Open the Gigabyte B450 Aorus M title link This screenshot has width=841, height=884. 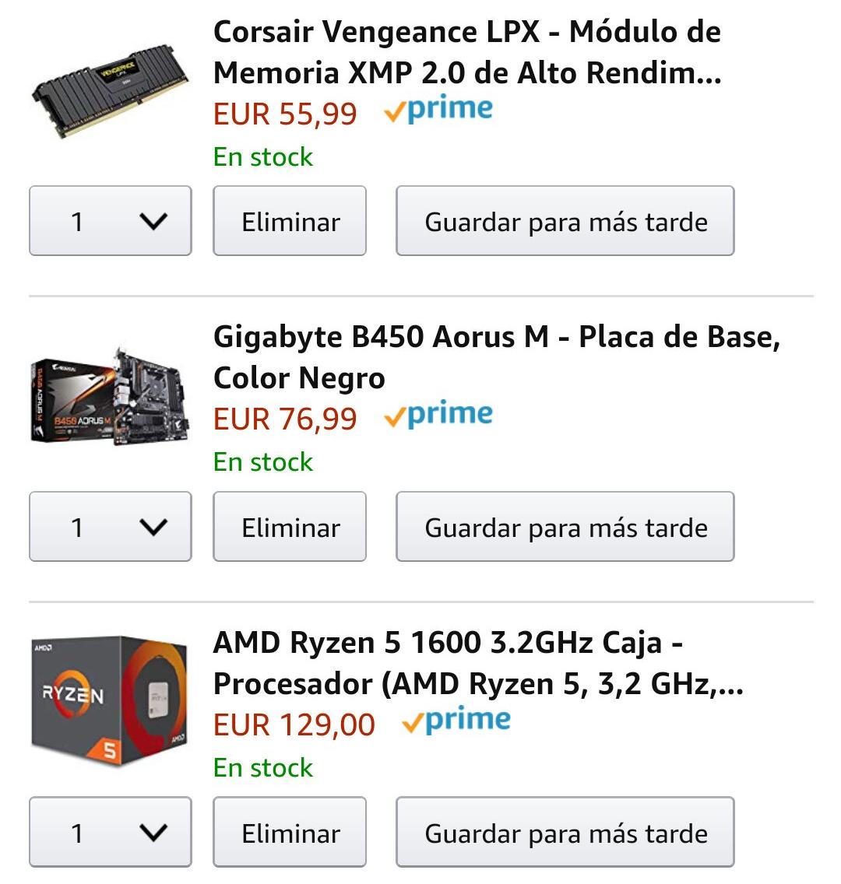496,357
